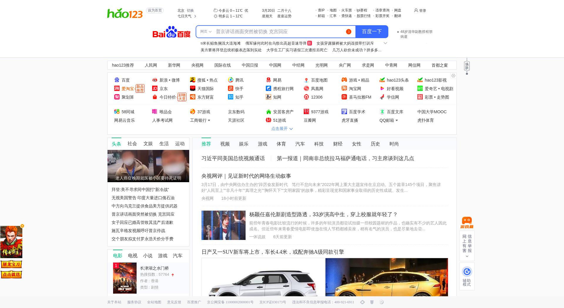This screenshot has height=308, width=564.
Task: Open the Ctrip travel icon
Action: click(268, 89)
